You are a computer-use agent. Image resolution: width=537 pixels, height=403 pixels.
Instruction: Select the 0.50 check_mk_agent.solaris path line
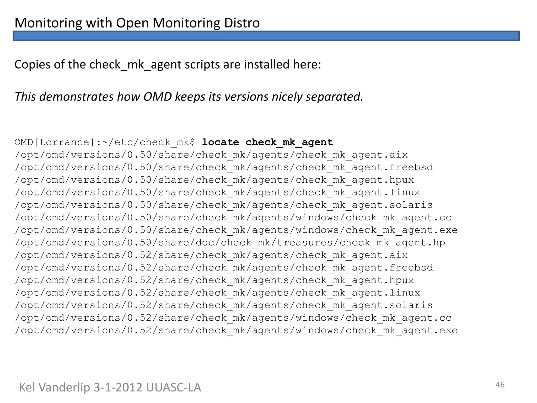tap(223, 205)
